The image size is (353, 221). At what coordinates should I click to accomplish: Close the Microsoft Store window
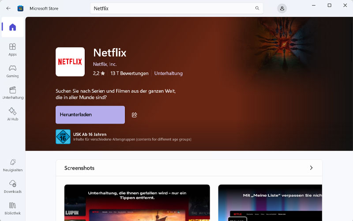[345, 5]
